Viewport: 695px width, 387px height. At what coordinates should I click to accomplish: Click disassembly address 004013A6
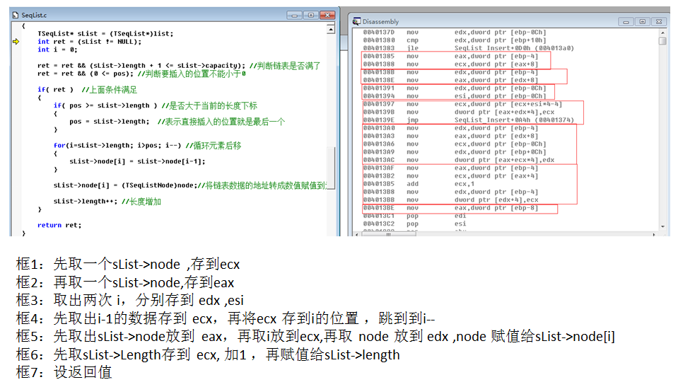click(x=378, y=144)
